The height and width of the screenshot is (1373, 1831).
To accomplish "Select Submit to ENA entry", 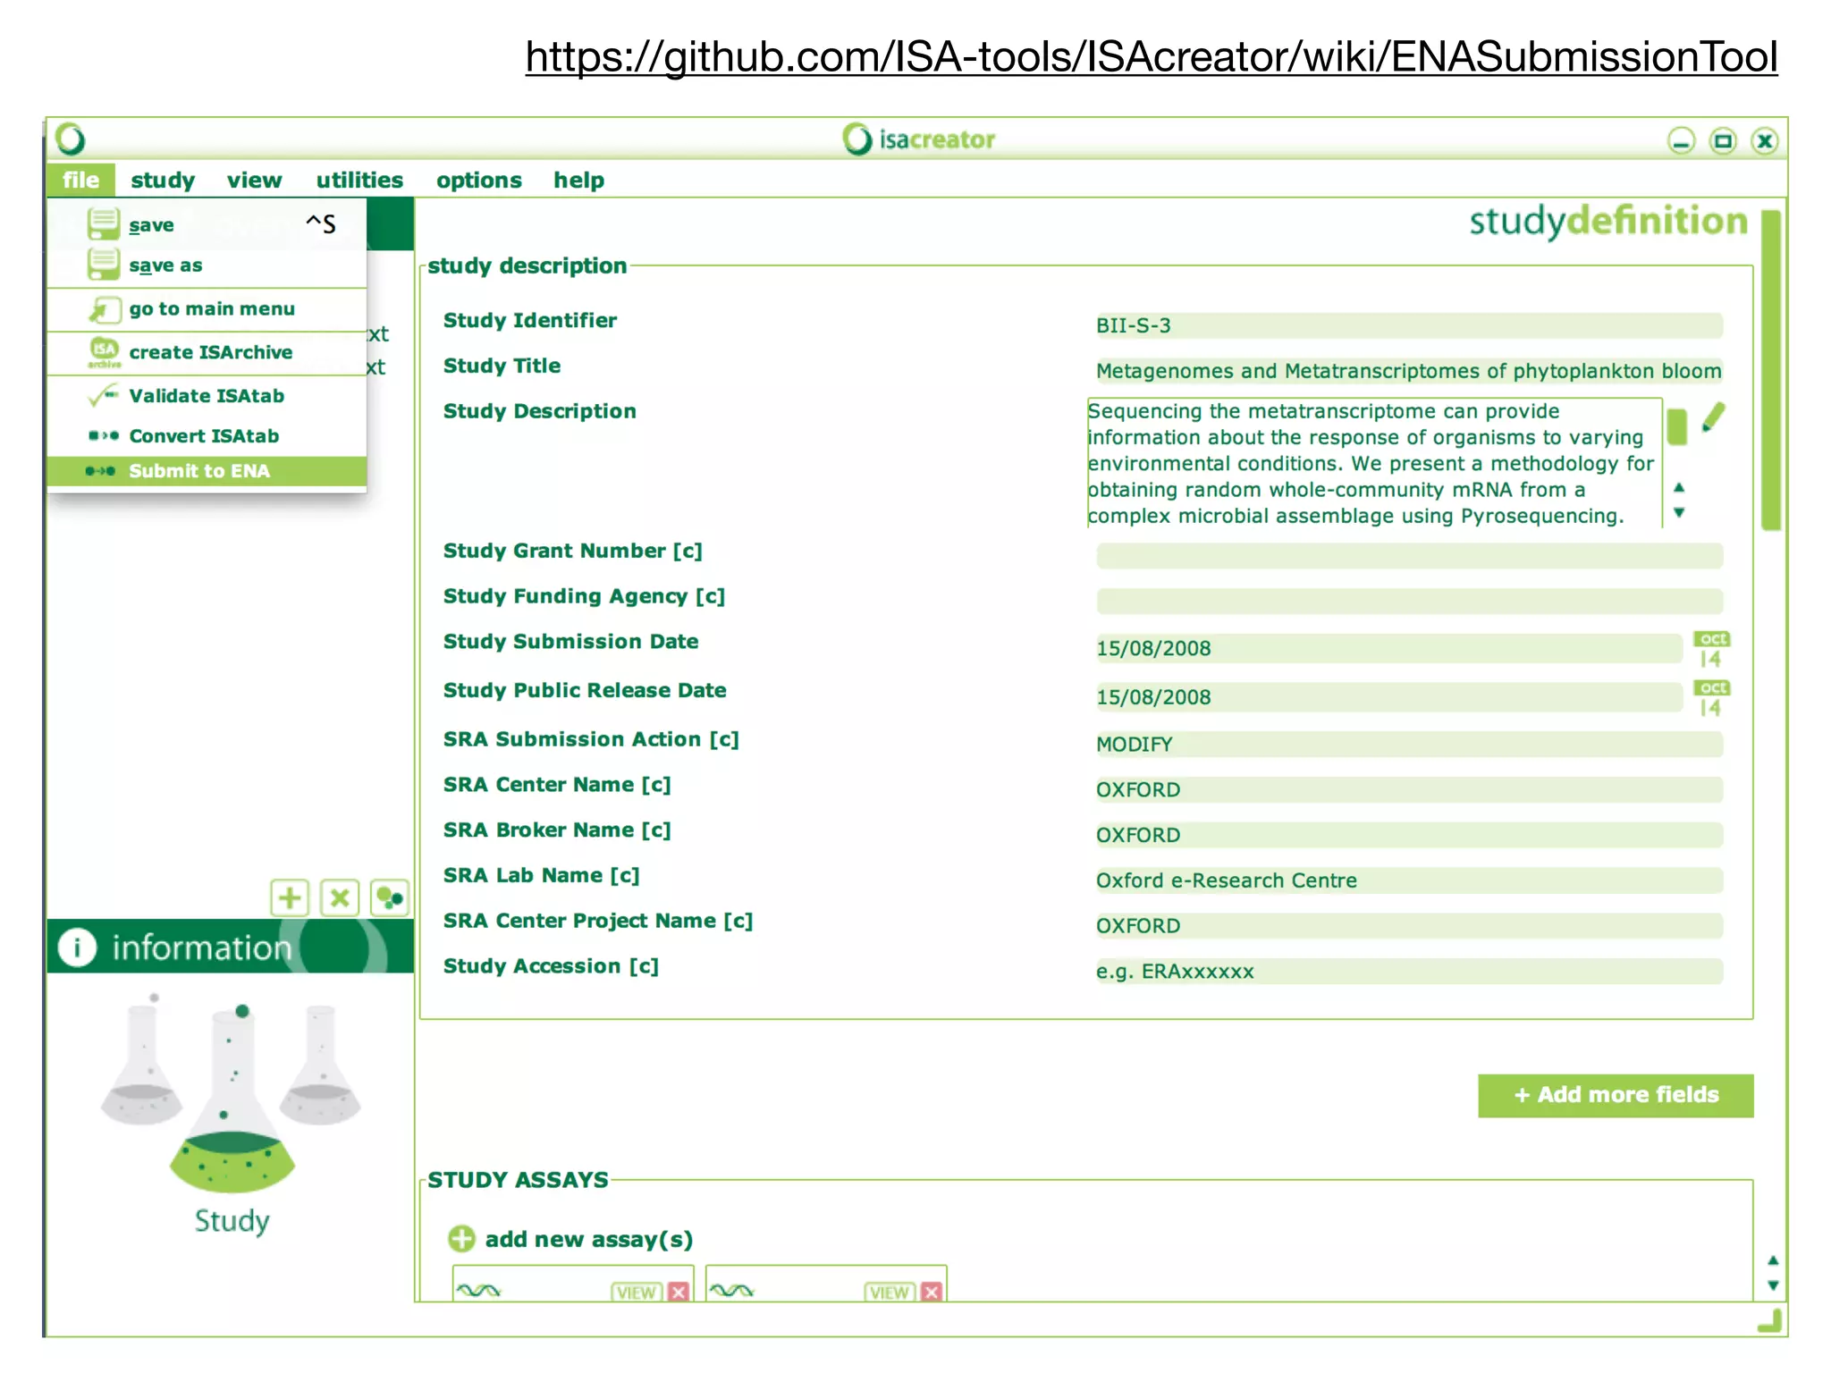I will pos(207,471).
